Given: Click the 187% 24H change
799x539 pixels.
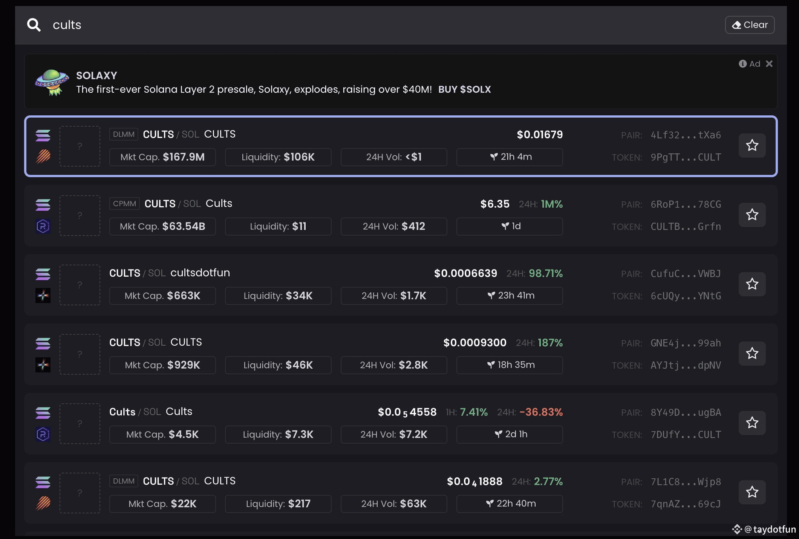Looking at the screenshot, I should click(x=550, y=343).
